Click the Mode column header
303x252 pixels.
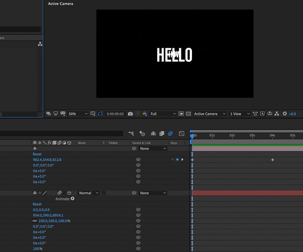pos(82,143)
